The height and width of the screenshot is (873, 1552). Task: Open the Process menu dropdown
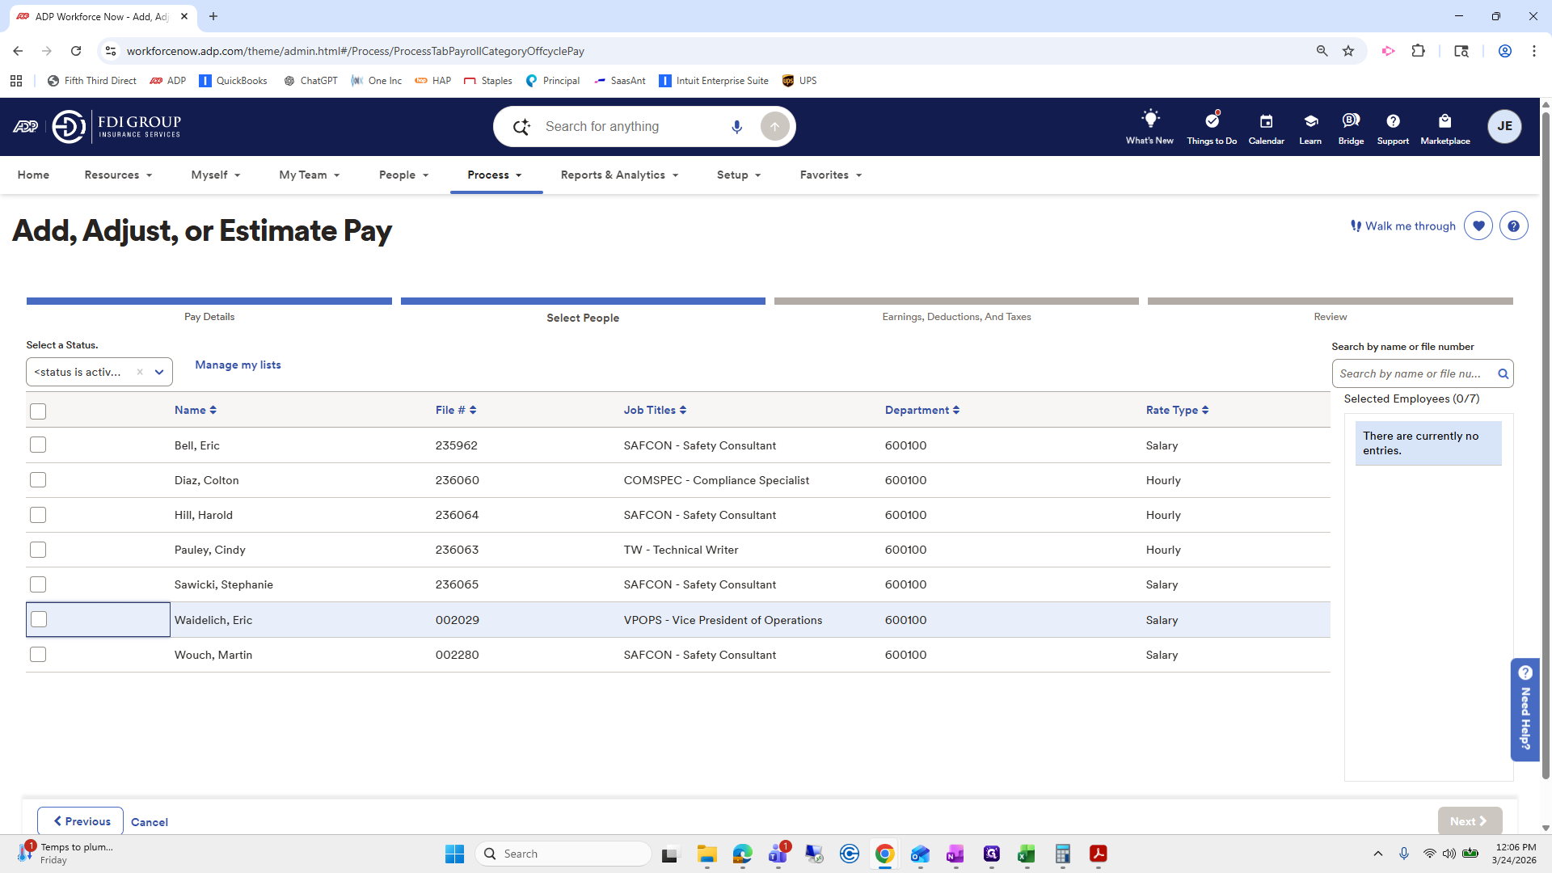(x=495, y=175)
